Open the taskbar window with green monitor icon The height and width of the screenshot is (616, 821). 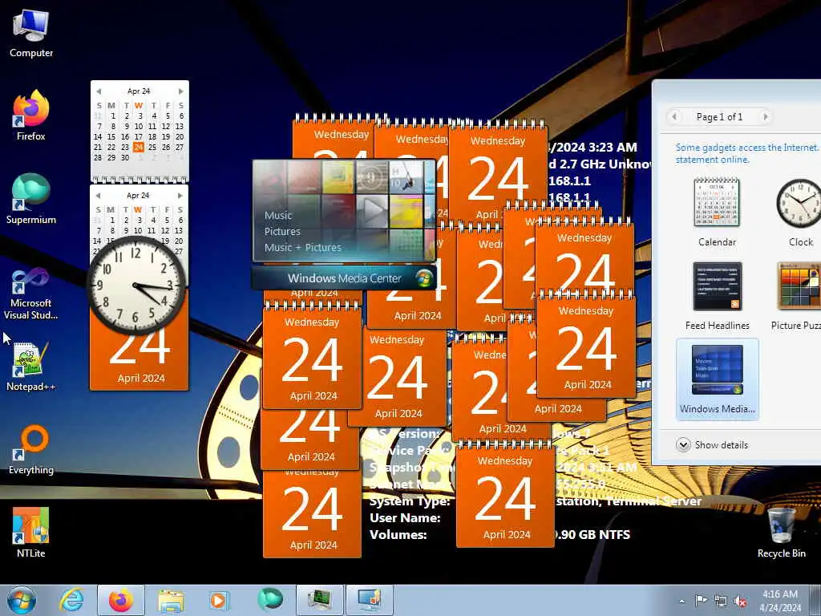(319, 600)
